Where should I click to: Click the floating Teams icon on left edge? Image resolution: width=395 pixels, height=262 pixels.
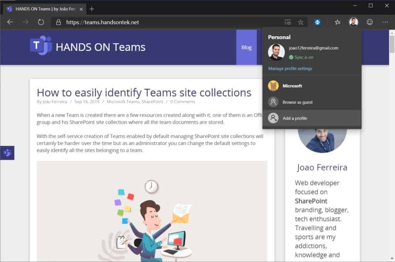click(x=8, y=153)
